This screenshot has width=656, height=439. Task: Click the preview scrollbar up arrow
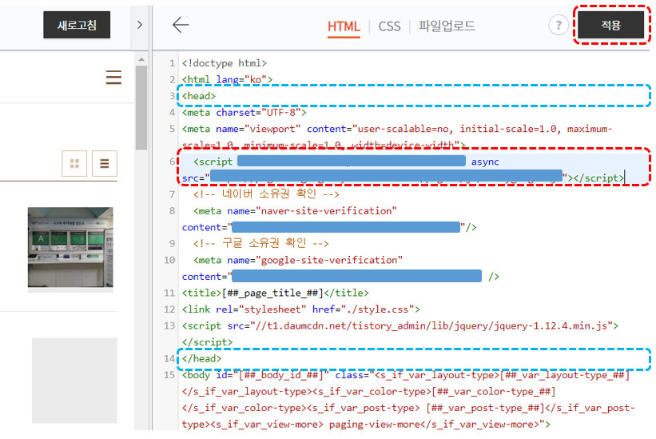[141, 59]
